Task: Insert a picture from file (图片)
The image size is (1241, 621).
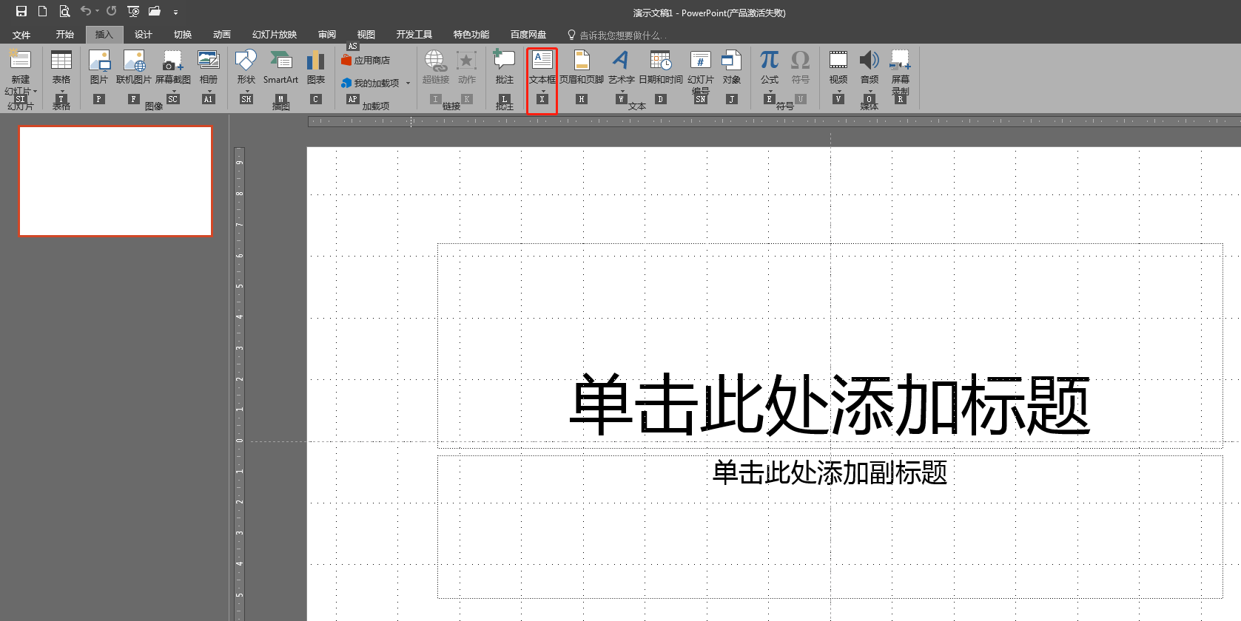Action: pyautogui.click(x=99, y=68)
